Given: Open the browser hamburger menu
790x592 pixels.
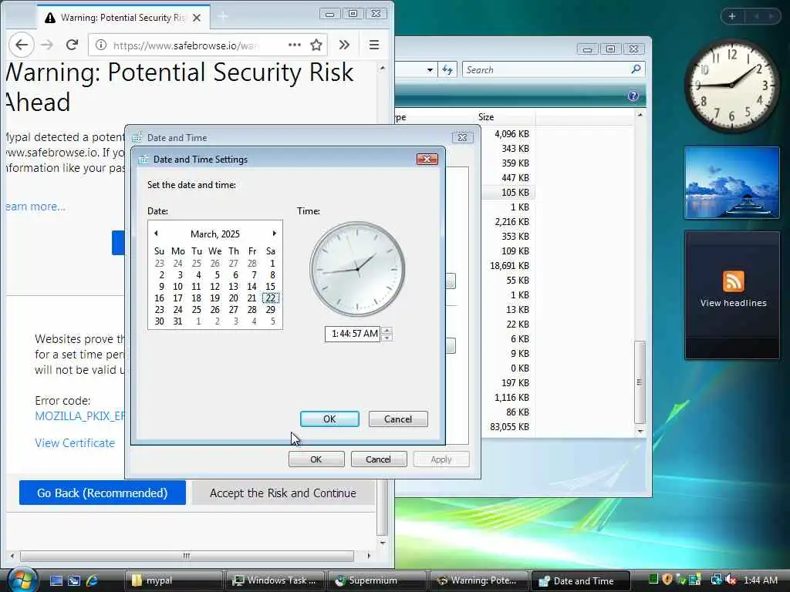Looking at the screenshot, I should click(x=374, y=45).
